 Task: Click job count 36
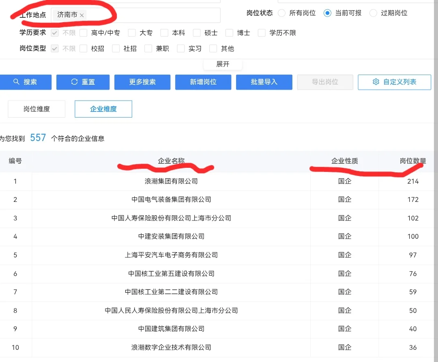pyautogui.click(x=413, y=347)
